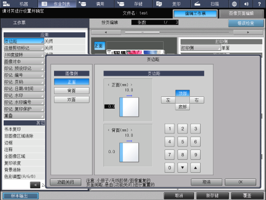Switch to the 作业列表 job list tab
This screenshot has height=200, width=266.
coord(57,4)
